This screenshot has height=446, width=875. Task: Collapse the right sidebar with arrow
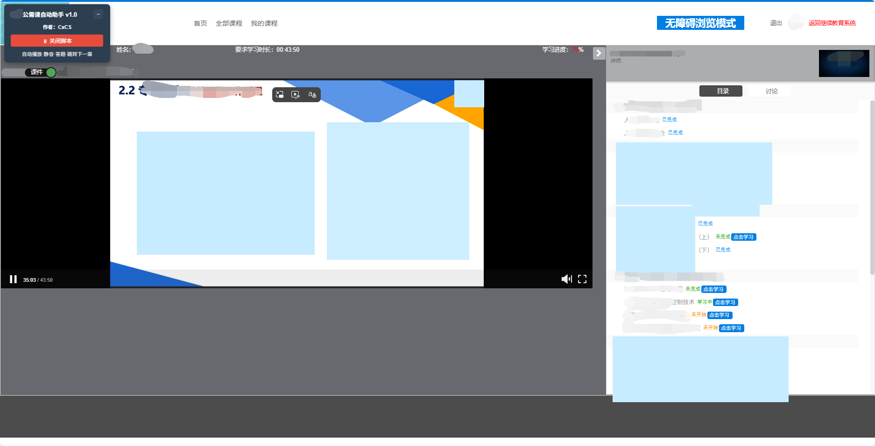tap(599, 53)
